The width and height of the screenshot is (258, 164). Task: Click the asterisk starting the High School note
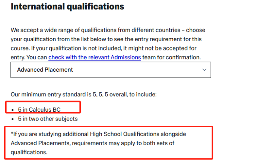point(12,133)
